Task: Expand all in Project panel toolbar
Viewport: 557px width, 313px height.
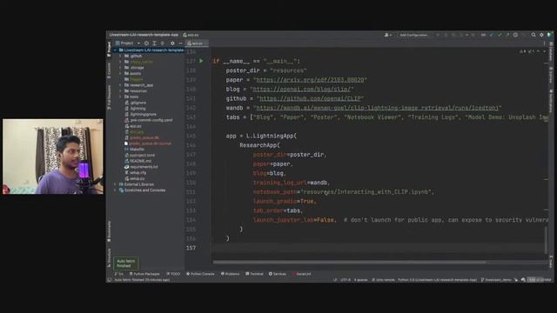Action: (x=154, y=43)
